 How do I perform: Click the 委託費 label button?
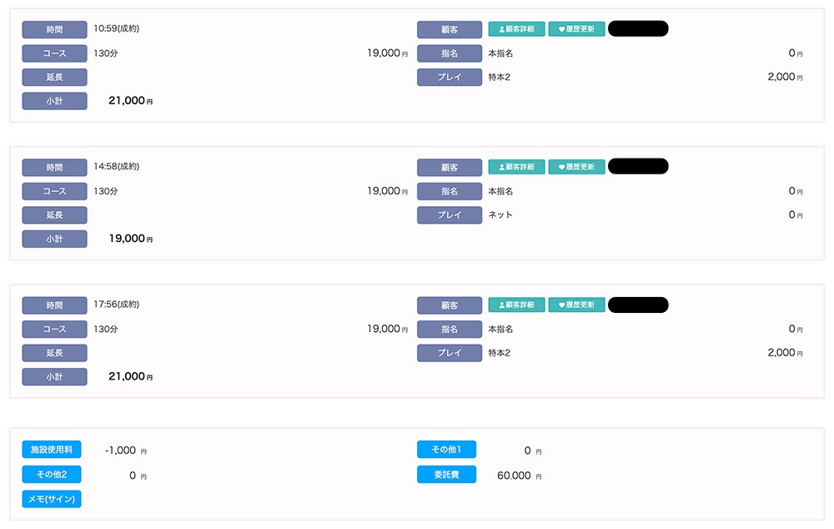click(x=446, y=475)
